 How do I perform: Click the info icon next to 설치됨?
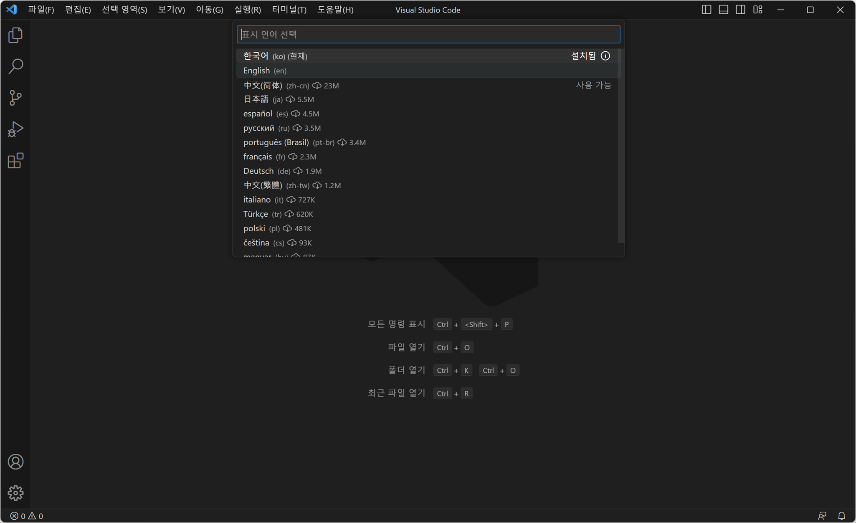(x=605, y=56)
